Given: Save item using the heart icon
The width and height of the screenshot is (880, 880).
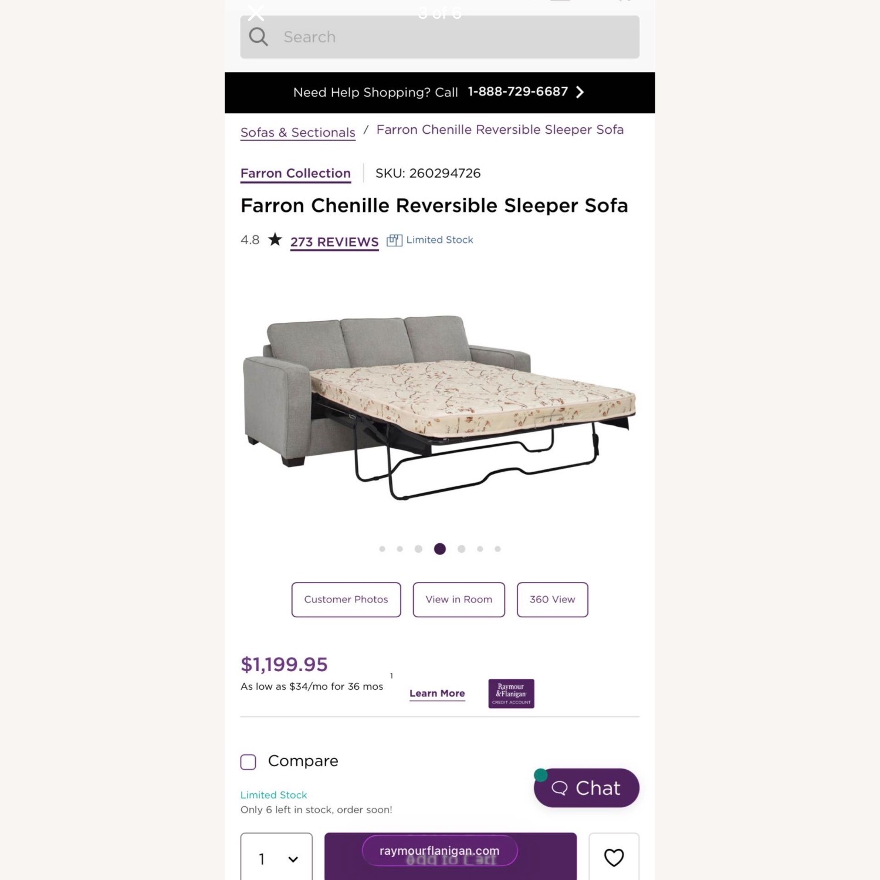Looking at the screenshot, I should 614,858.
